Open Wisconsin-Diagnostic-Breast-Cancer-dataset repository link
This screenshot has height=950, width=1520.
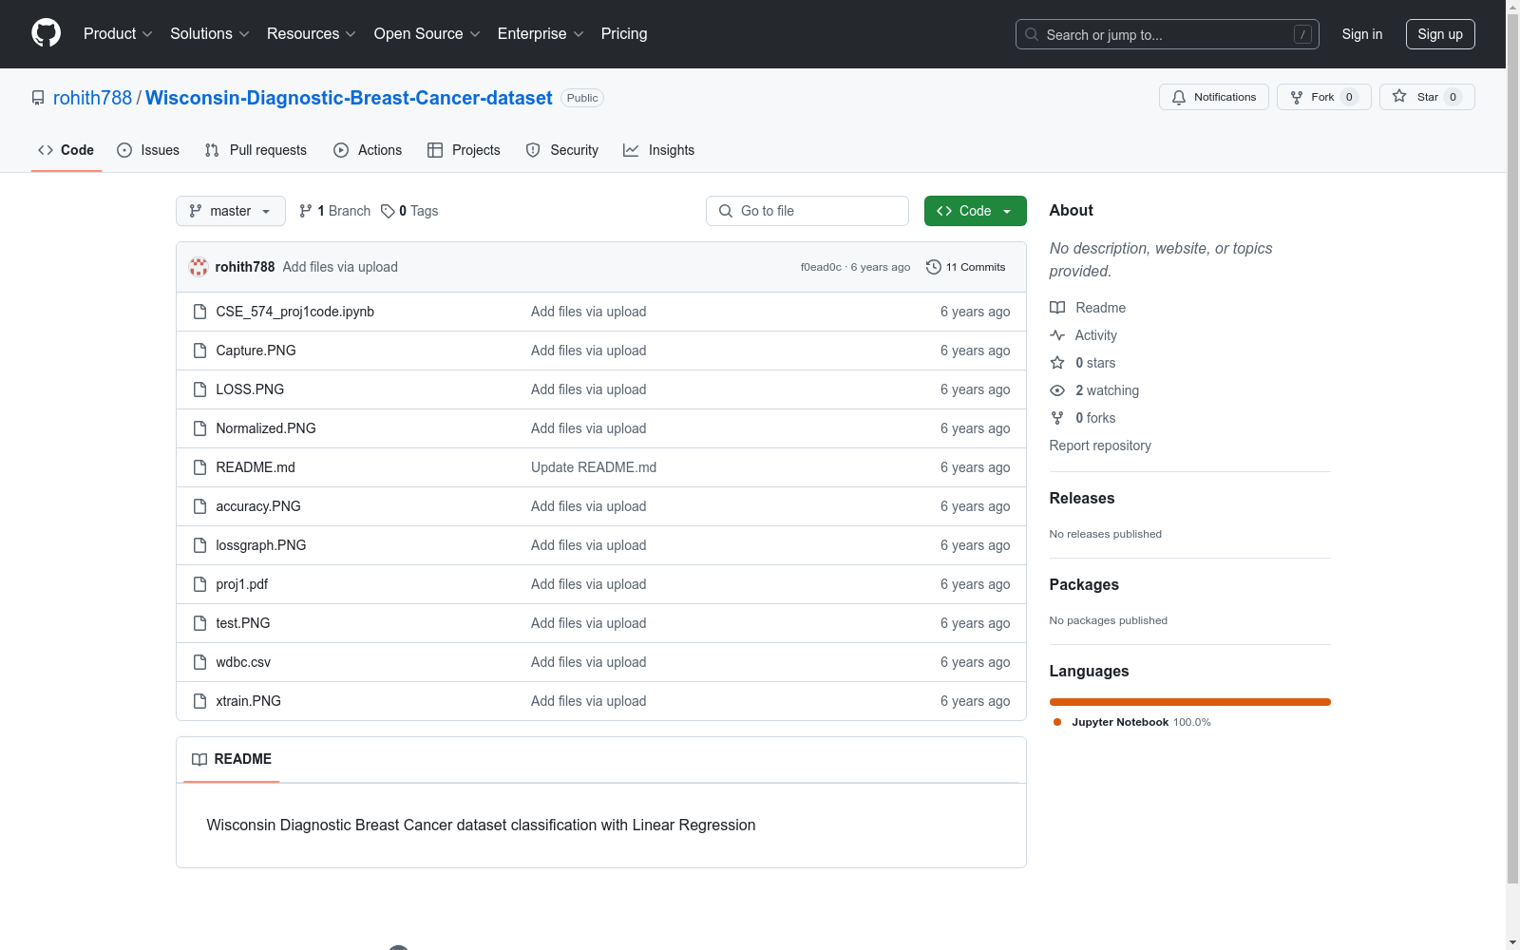[349, 98]
